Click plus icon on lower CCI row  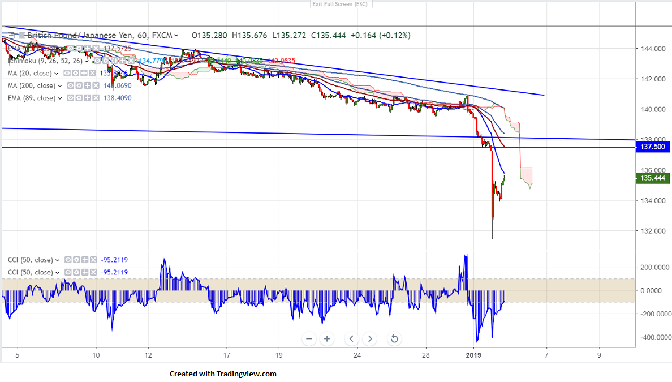tap(85, 272)
